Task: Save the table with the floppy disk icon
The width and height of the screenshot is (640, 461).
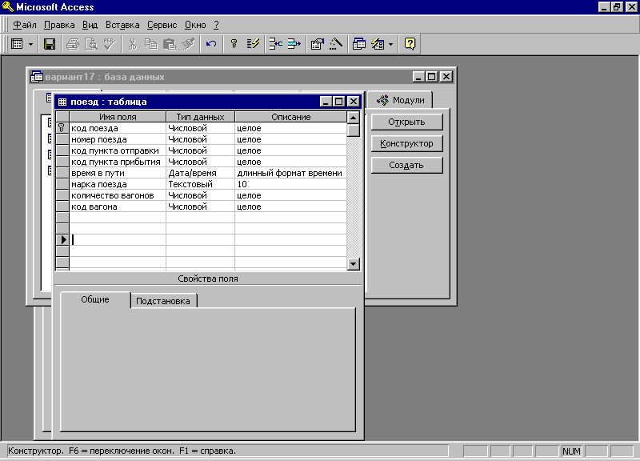Action: (50, 44)
